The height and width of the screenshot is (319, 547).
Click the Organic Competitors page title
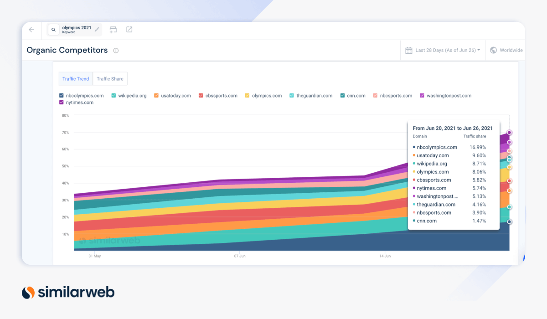point(67,50)
